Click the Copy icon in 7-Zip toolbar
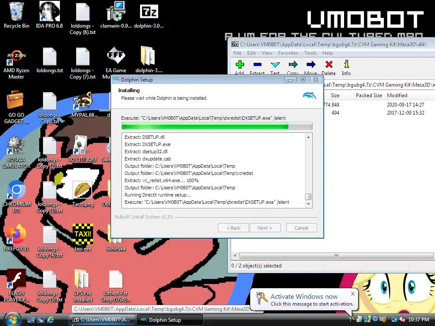Screen dimensions: 435x326 point(293,65)
